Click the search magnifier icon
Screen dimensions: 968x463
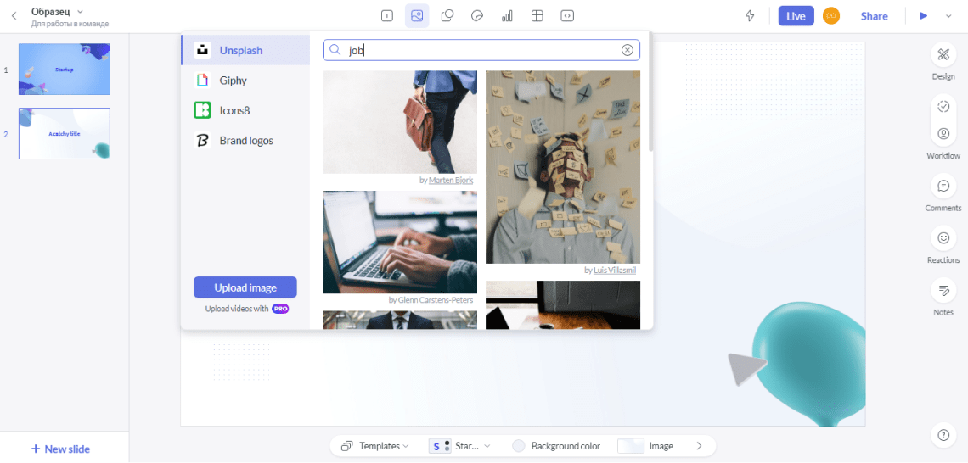coord(335,51)
